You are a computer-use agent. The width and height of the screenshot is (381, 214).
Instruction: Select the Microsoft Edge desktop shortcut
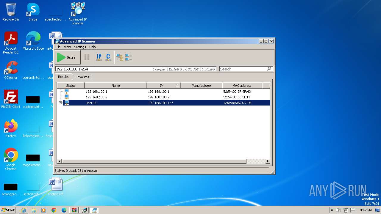click(x=33, y=41)
